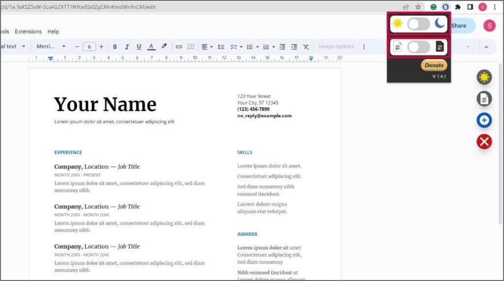Click the floating blue plus button
Viewport: 504px width, 281px height.
click(484, 120)
